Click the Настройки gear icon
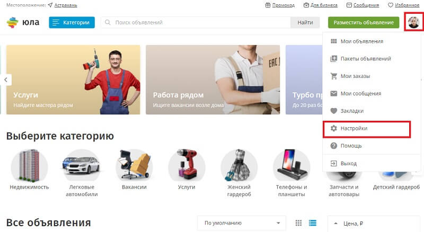 [334, 128]
